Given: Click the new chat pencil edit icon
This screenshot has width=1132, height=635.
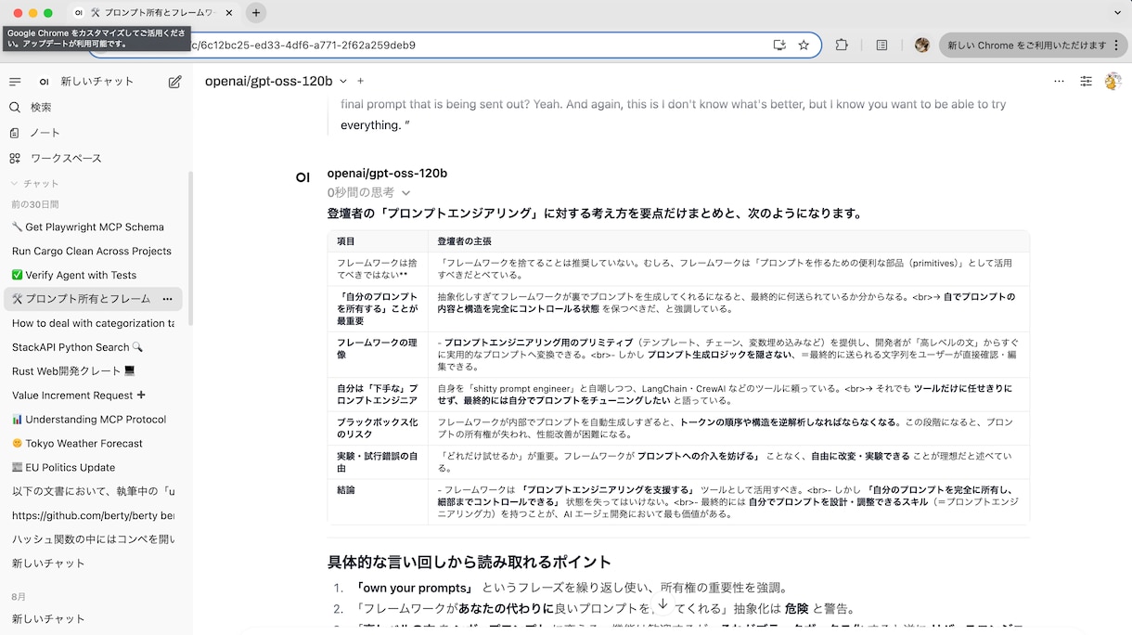Looking at the screenshot, I should [x=174, y=82].
